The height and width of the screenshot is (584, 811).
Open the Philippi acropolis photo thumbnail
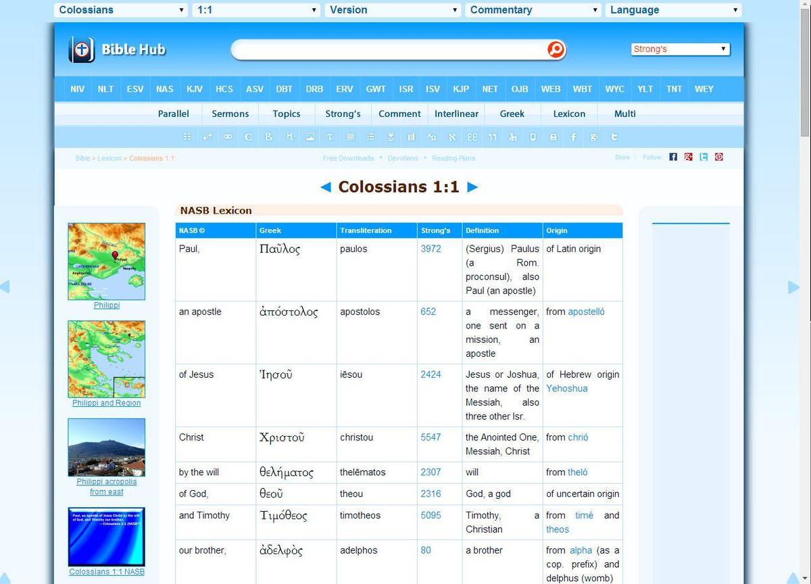coord(107,447)
